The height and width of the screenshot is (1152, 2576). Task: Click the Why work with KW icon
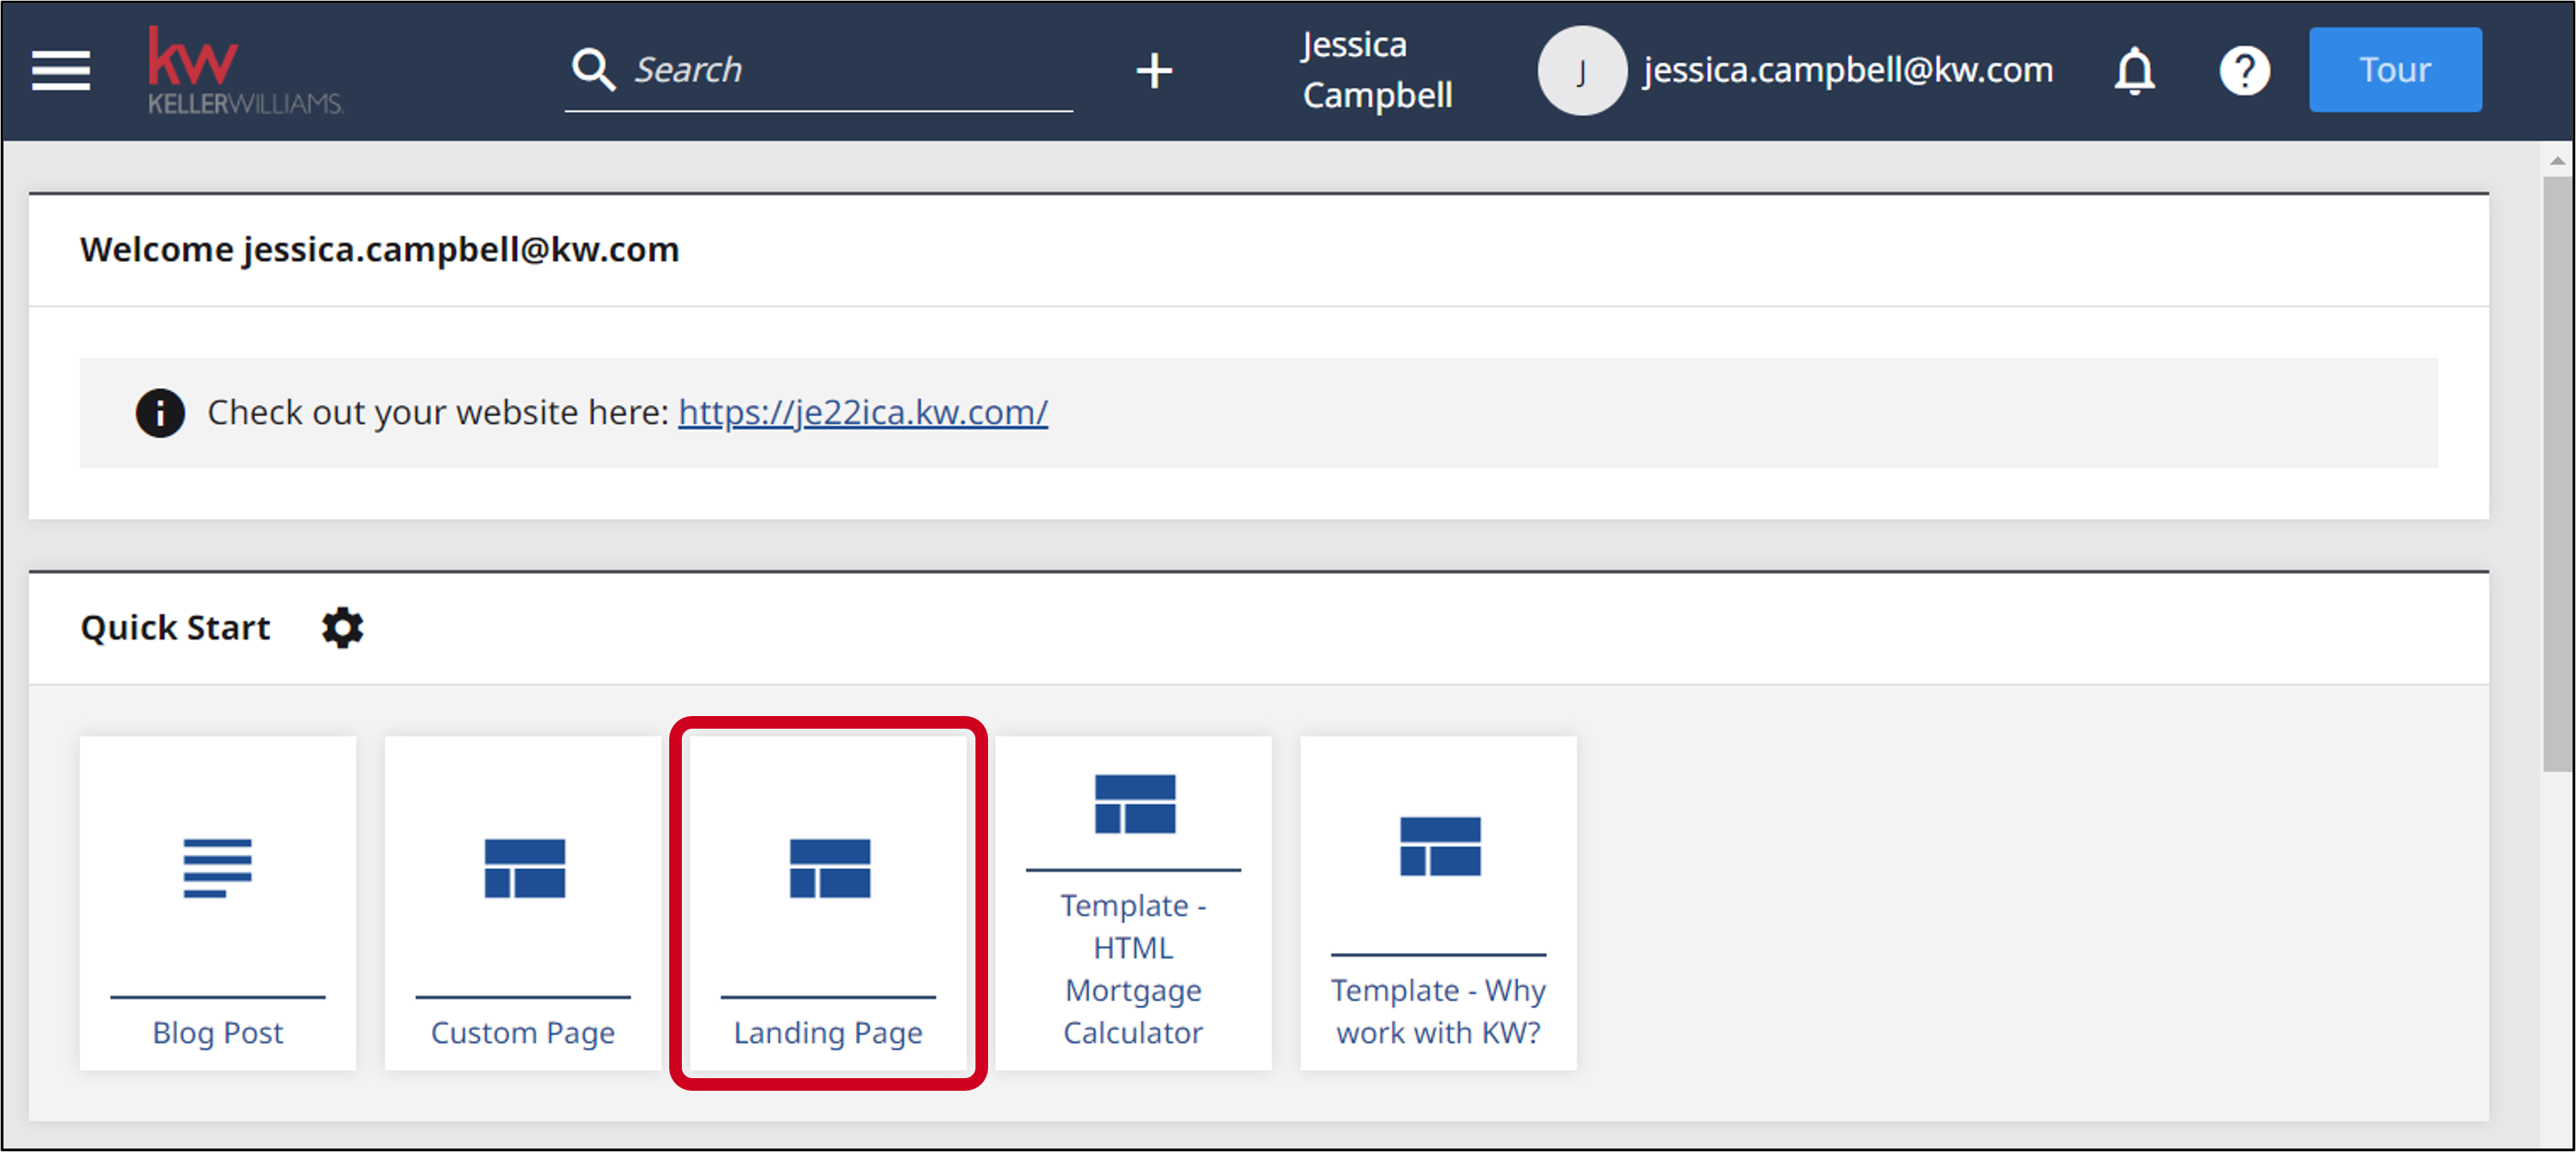pyautogui.click(x=1440, y=846)
